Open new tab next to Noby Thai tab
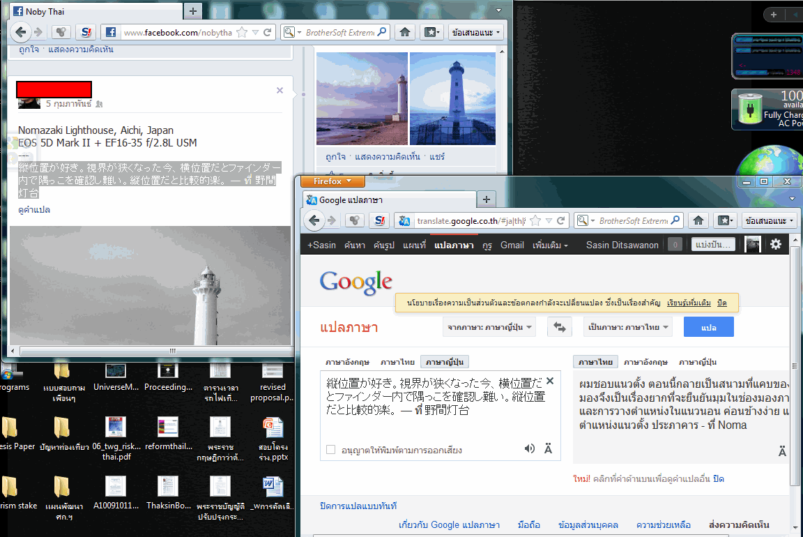This screenshot has height=537, width=803. pos(192,11)
